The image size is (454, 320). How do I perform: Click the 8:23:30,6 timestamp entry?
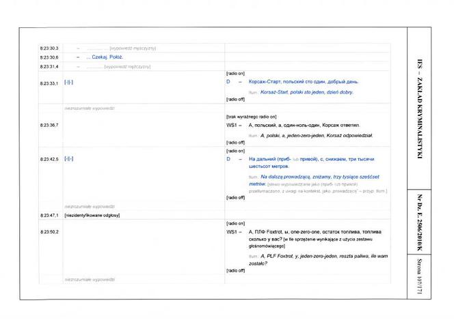pos(49,57)
